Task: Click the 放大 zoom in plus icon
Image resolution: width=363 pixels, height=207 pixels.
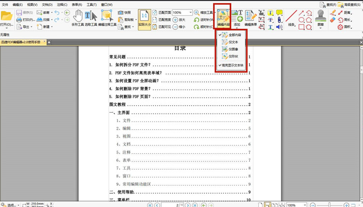Action: click(x=175, y=20)
